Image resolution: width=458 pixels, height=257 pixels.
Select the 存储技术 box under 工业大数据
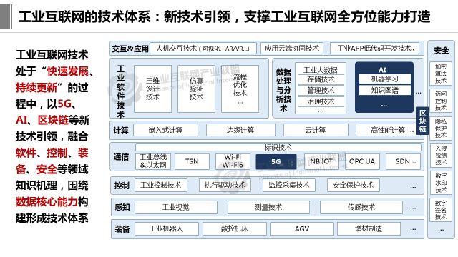pyautogui.click(x=321, y=79)
